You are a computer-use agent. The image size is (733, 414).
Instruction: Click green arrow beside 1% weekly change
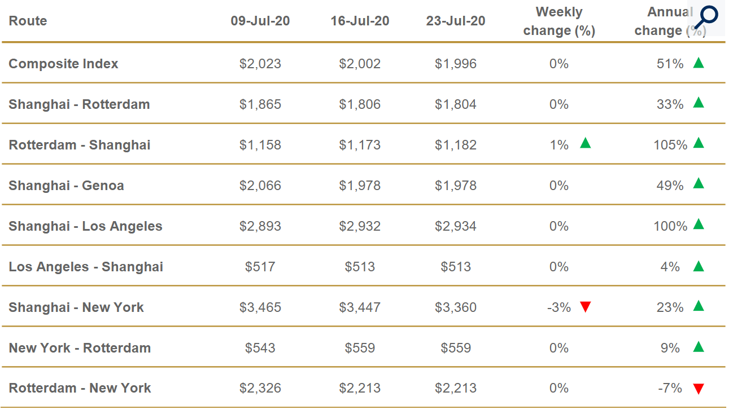[x=585, y=143]
